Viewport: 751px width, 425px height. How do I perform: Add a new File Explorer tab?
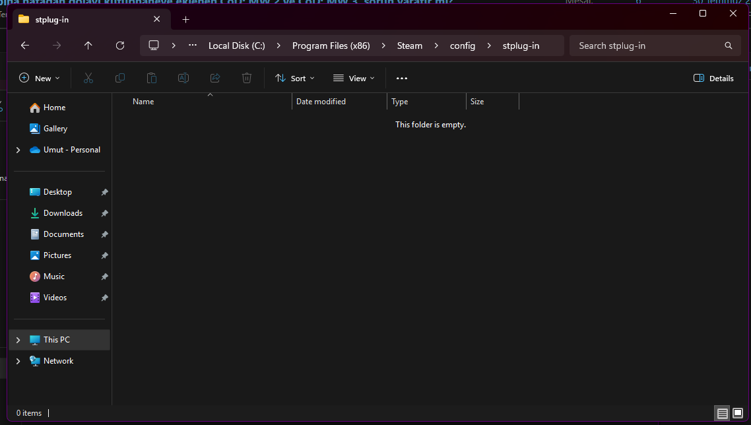(x=186, y=20)
